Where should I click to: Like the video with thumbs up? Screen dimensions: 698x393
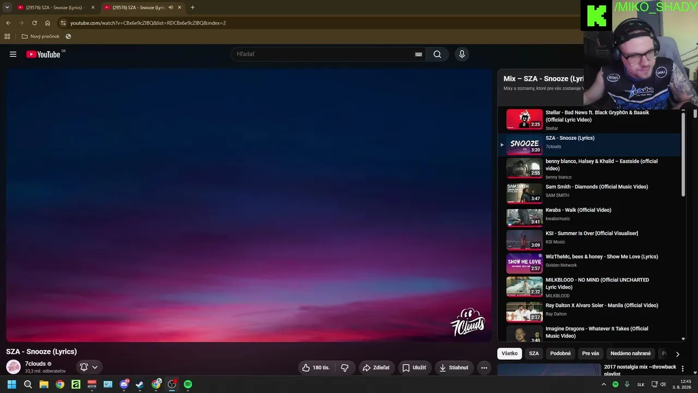[316, 368]
